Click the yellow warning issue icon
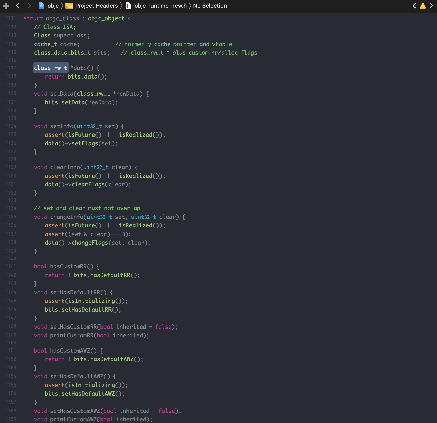This screenshot has height=423, width=437. point(423,6)
